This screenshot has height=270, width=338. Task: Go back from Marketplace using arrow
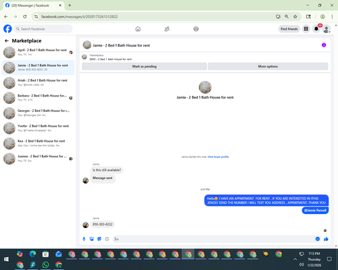point(7,40)
